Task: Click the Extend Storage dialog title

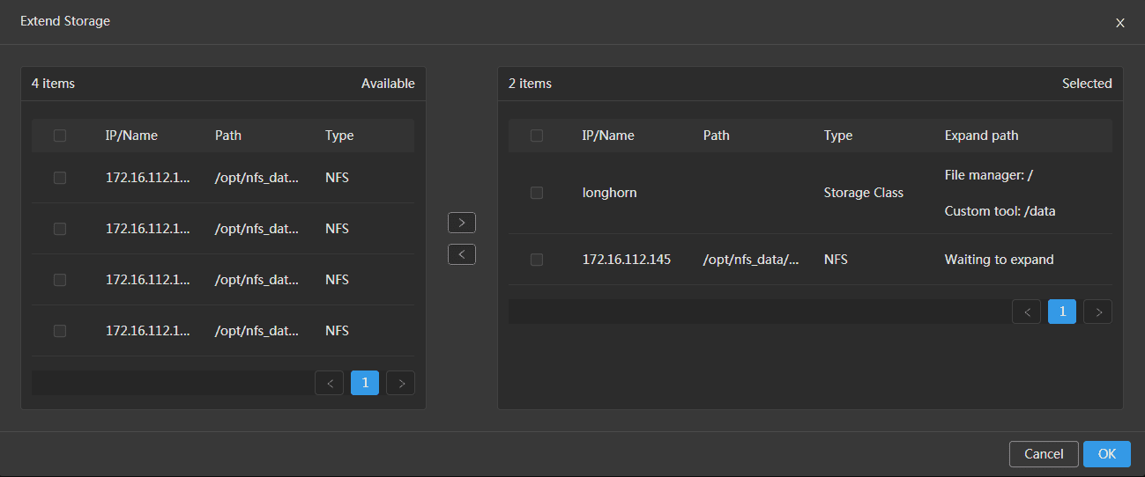Action: point(65,21)
